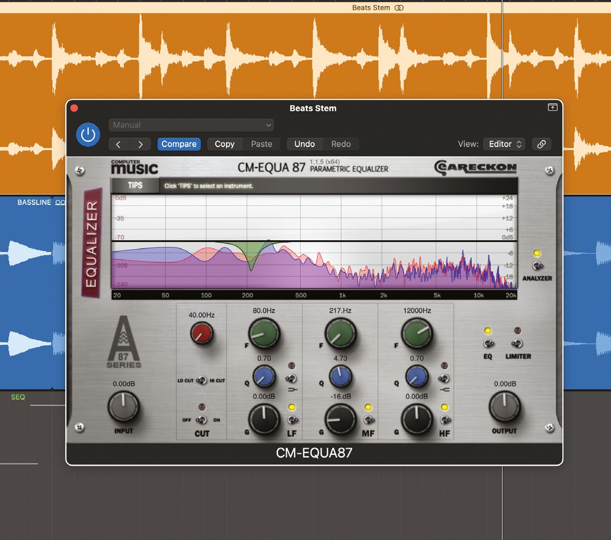Viewport: 611px width, 540px height.
Task: Click the red CUT frequency knob
Action: point(202,334)
